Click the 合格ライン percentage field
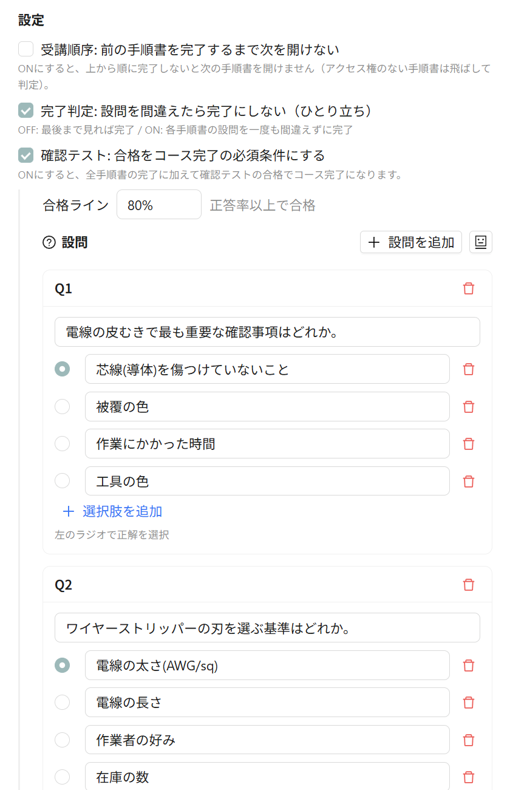Viewport: 510px width, 790px height. pyautogui.click(x=159, y=205)
